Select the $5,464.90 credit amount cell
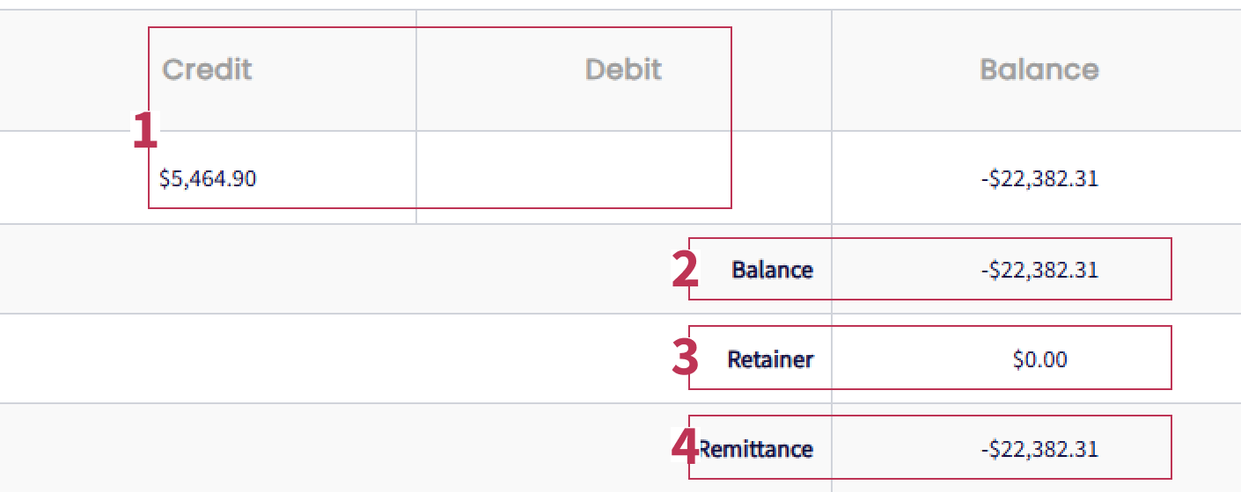The image size is (1241, 492). (208, 179)
